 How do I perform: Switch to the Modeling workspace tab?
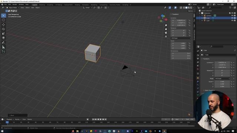[42, 5]
